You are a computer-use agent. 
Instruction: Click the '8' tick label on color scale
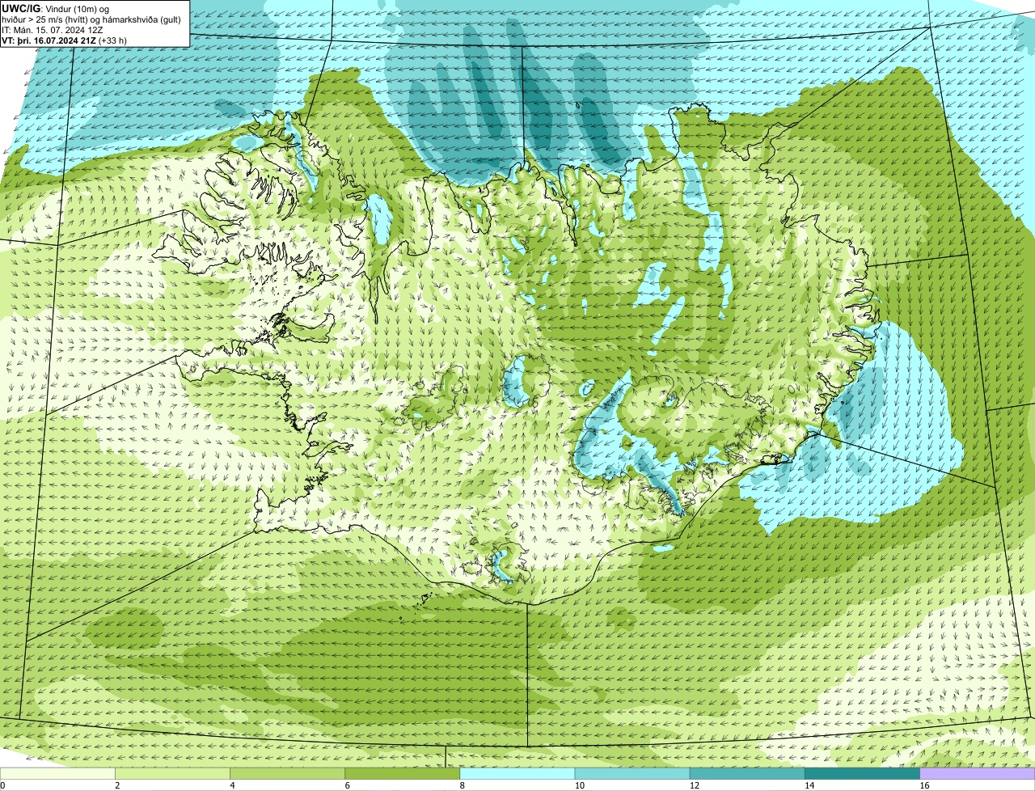(x=462, y=785)
